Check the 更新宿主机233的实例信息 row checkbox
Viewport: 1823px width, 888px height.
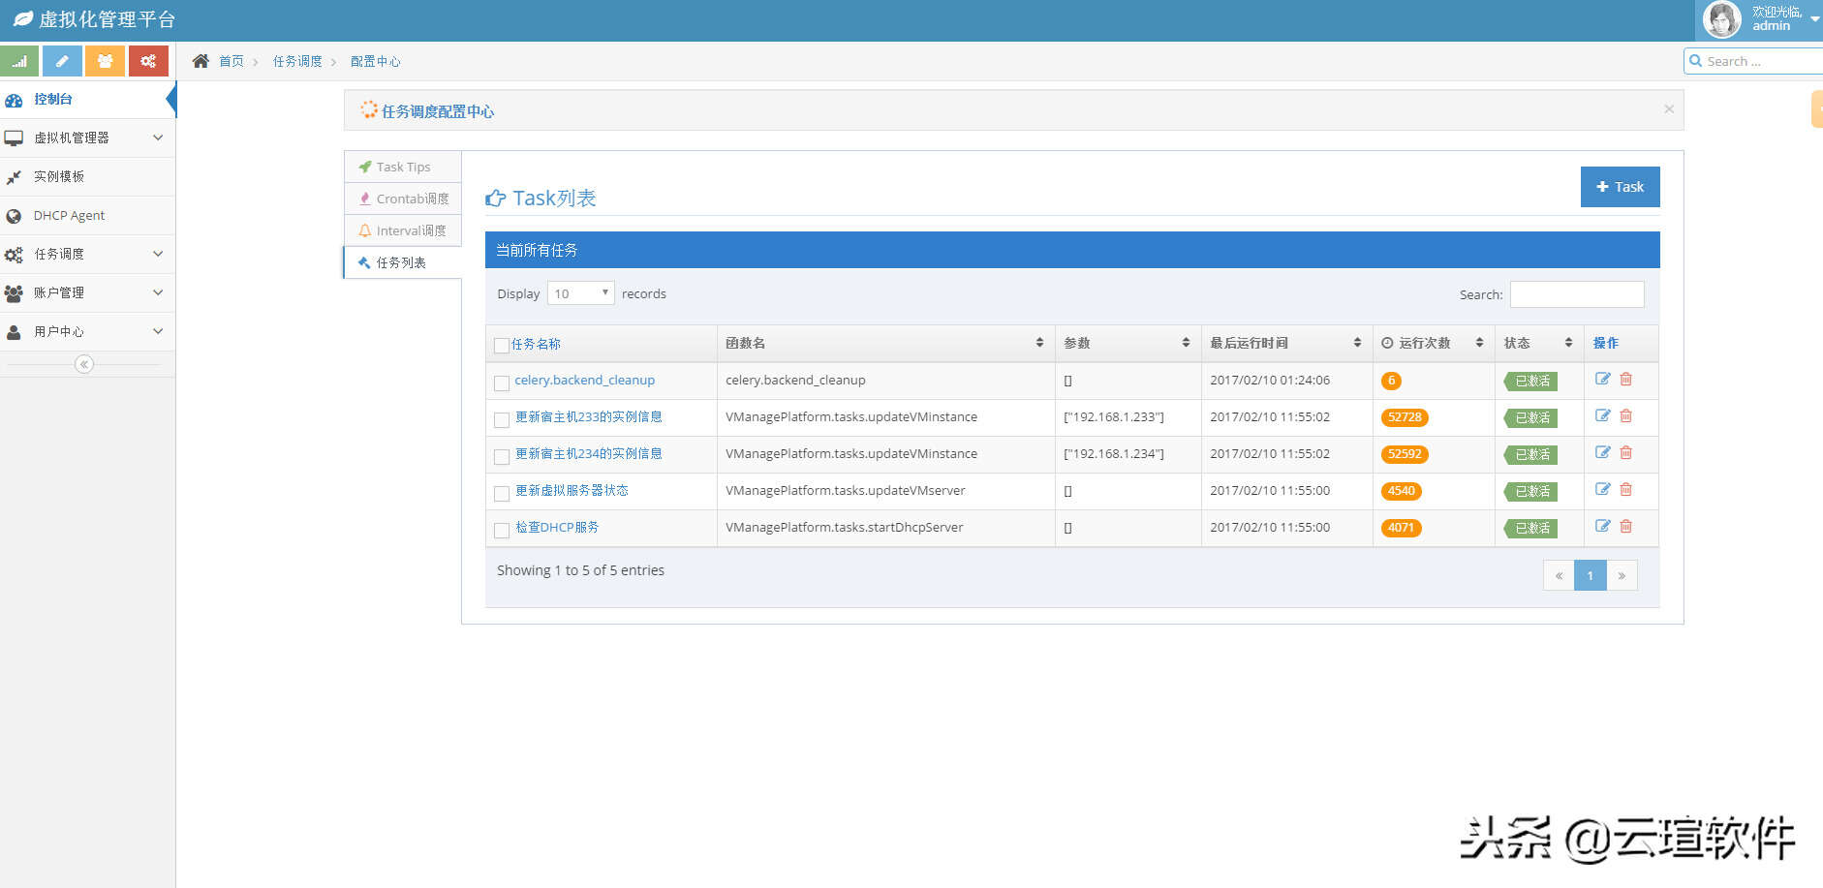(x=502, y=420)
